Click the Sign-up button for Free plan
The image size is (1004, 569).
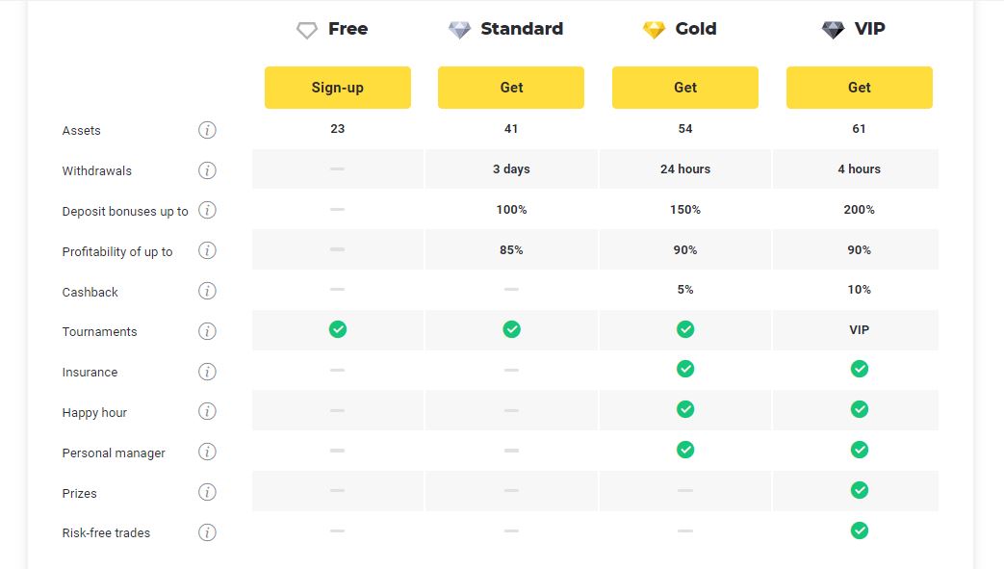(338, 88)
